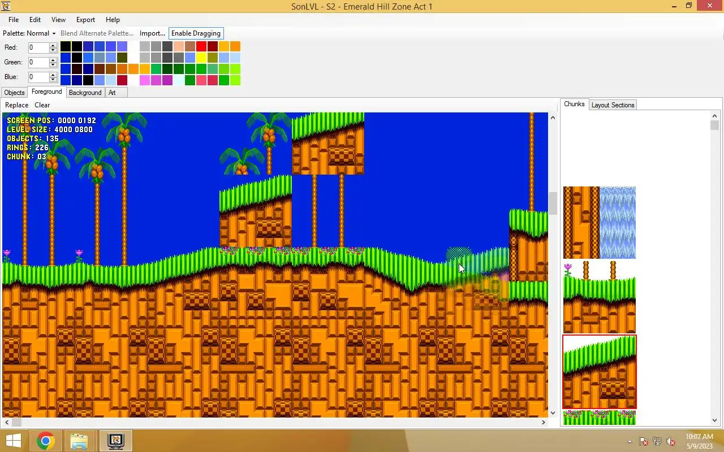Open File Explorer from the taskbar

click(x=79, y=441)
